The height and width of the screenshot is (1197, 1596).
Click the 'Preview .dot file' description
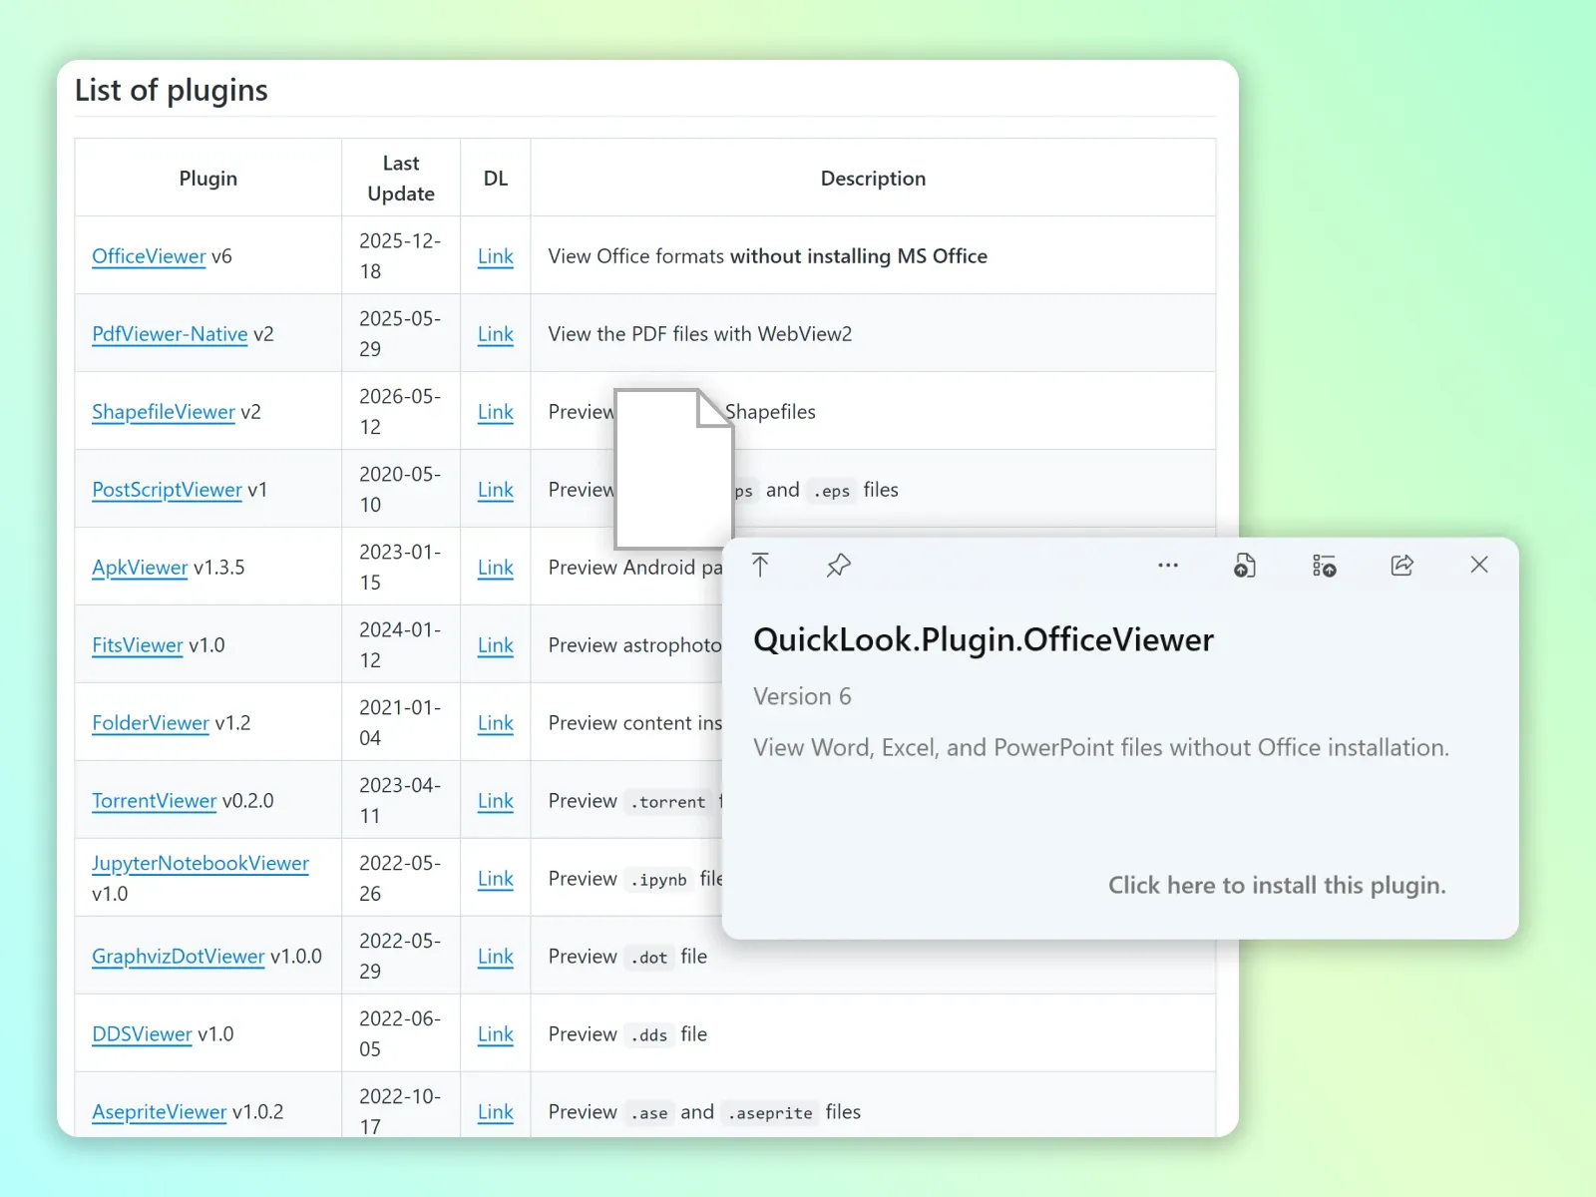(627, 957)
